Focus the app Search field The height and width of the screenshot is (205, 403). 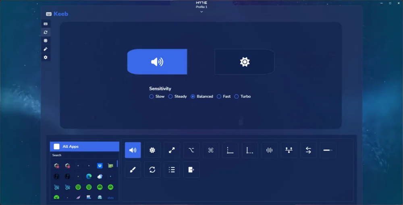(85, 155)
